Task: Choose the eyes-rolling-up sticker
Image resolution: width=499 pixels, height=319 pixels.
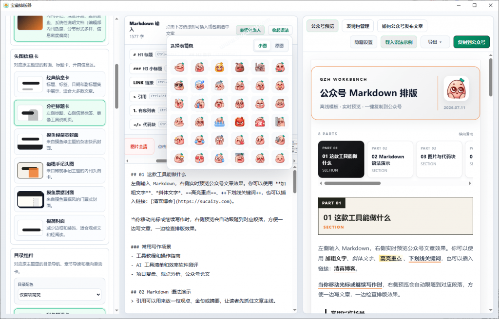Action: point(260,104)
